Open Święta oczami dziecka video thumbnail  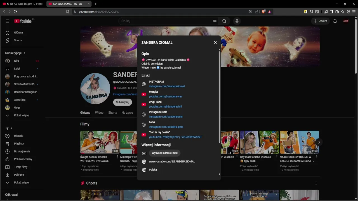click(x=100, y=142)
